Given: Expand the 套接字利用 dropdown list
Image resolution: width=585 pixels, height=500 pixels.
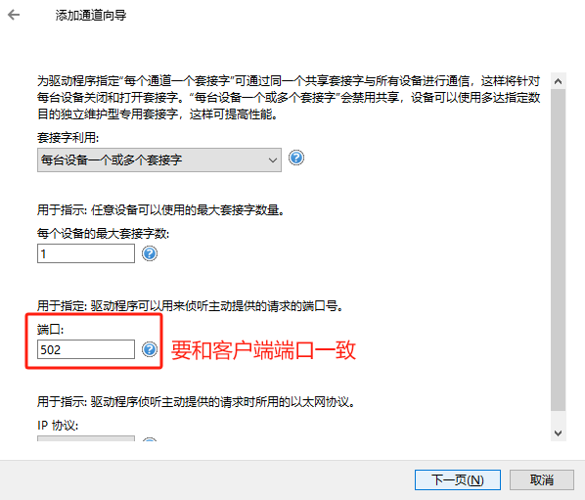Looking at the screenshot, I should click(x=159, y=160).
